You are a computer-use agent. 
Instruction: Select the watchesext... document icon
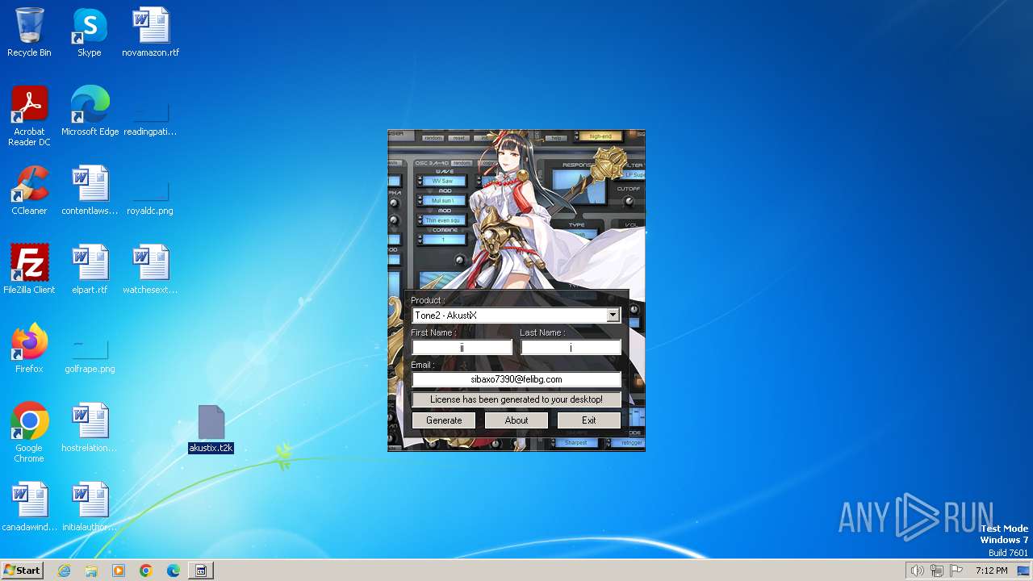[150, 270]
